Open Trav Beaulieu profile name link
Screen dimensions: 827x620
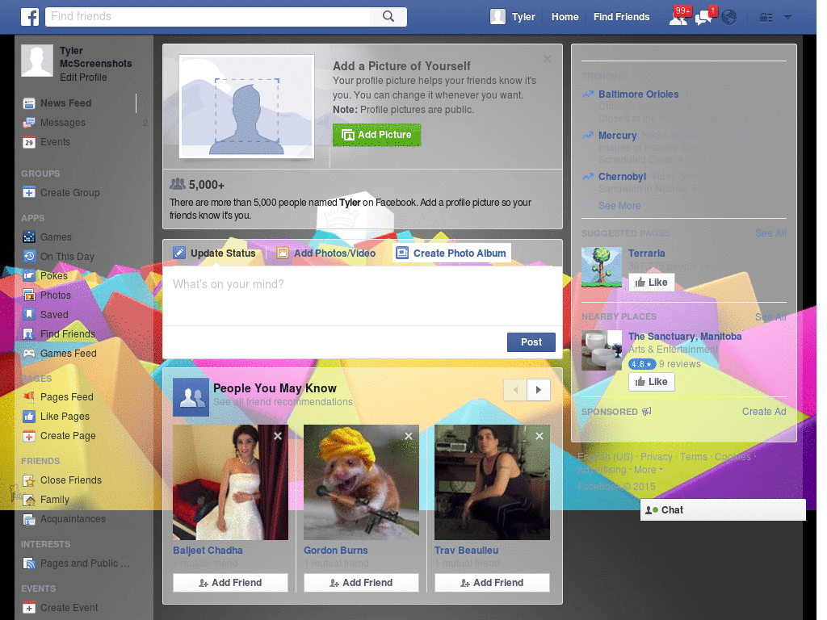[466, 550]
